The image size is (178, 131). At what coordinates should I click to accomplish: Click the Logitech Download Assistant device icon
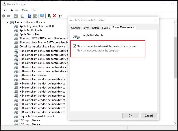click(16, 116)
